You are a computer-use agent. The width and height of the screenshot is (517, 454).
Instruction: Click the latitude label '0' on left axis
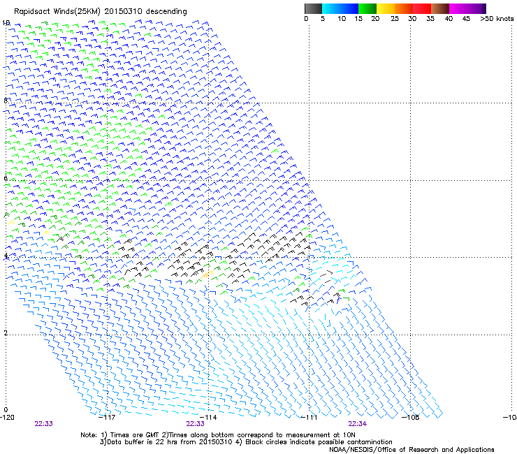pos(6,410)
